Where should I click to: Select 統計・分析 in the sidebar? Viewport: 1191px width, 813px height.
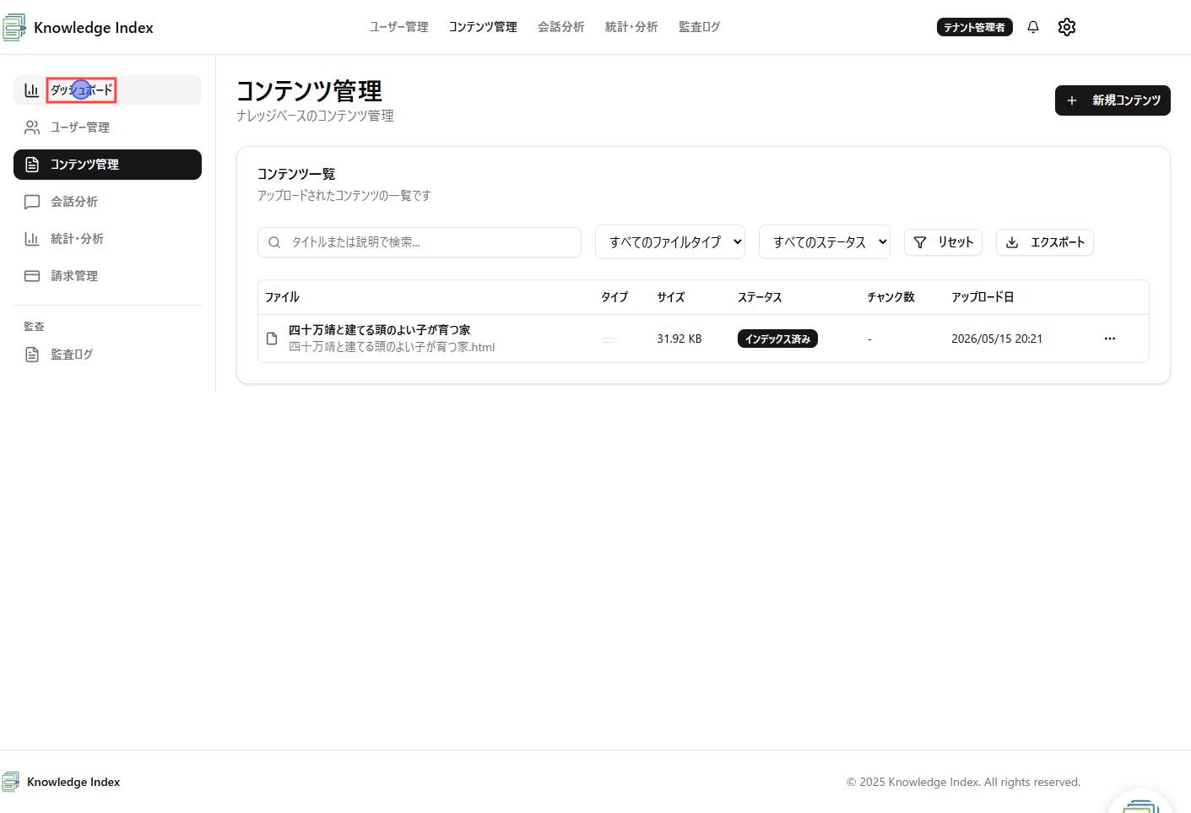[107, 239]
